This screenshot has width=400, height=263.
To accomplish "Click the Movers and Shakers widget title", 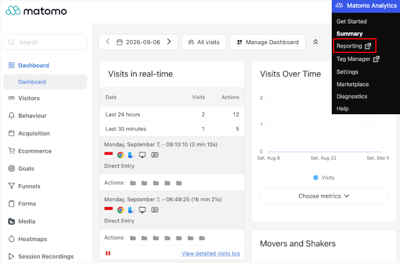I will (x=298, y=244).
